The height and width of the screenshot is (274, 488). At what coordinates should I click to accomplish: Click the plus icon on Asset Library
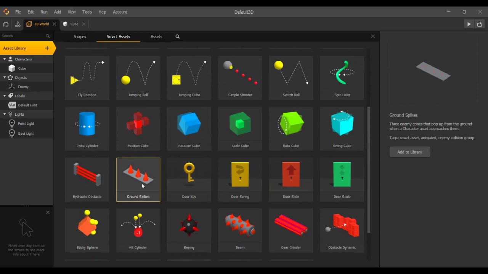[47, 48]
